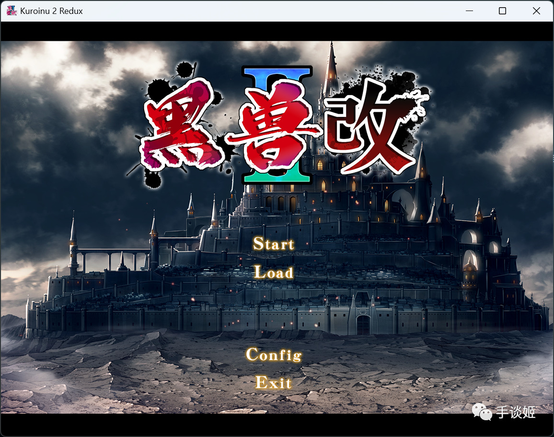Viewport: 554px width, 437px height.
Task: Click the 手谈姬 watermark text
Action: [516, 412]
